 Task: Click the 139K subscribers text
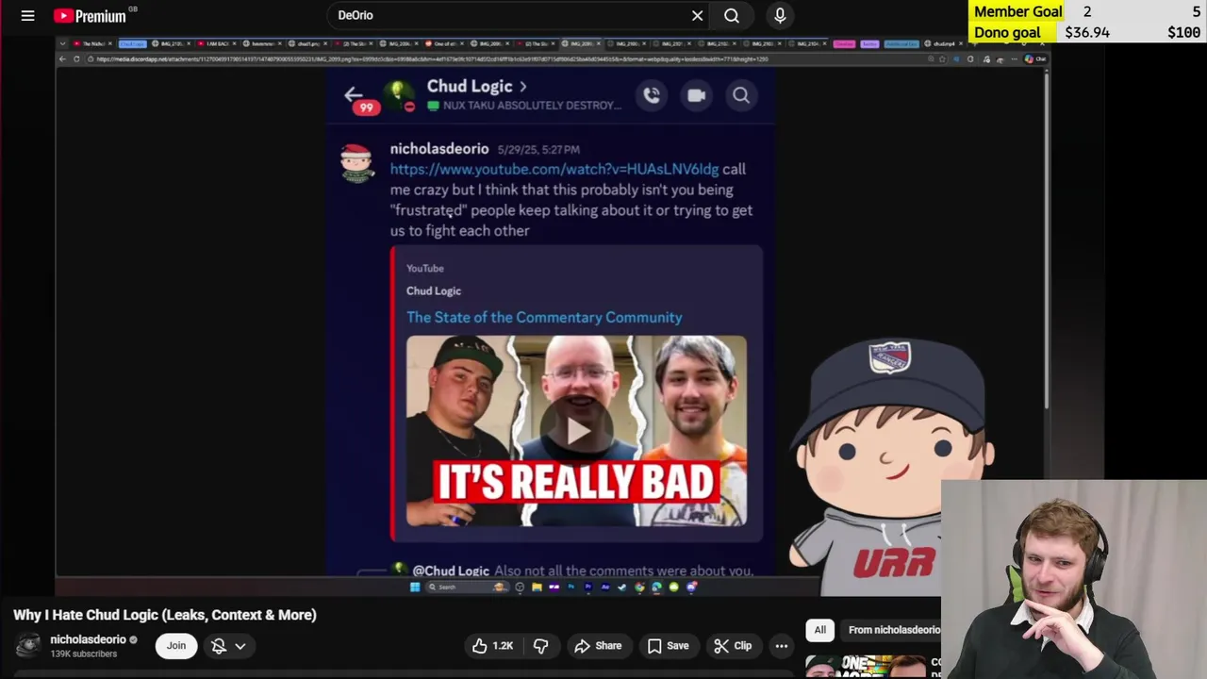pyautogui.click(x=84, y=654)
